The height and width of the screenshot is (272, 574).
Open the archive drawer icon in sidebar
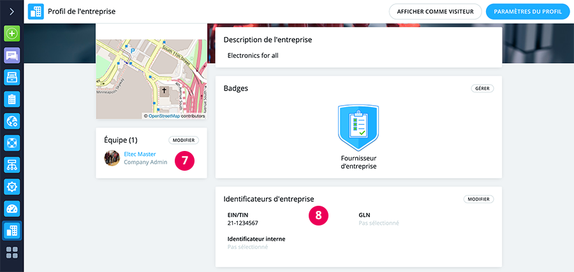(x=11, y=78)
